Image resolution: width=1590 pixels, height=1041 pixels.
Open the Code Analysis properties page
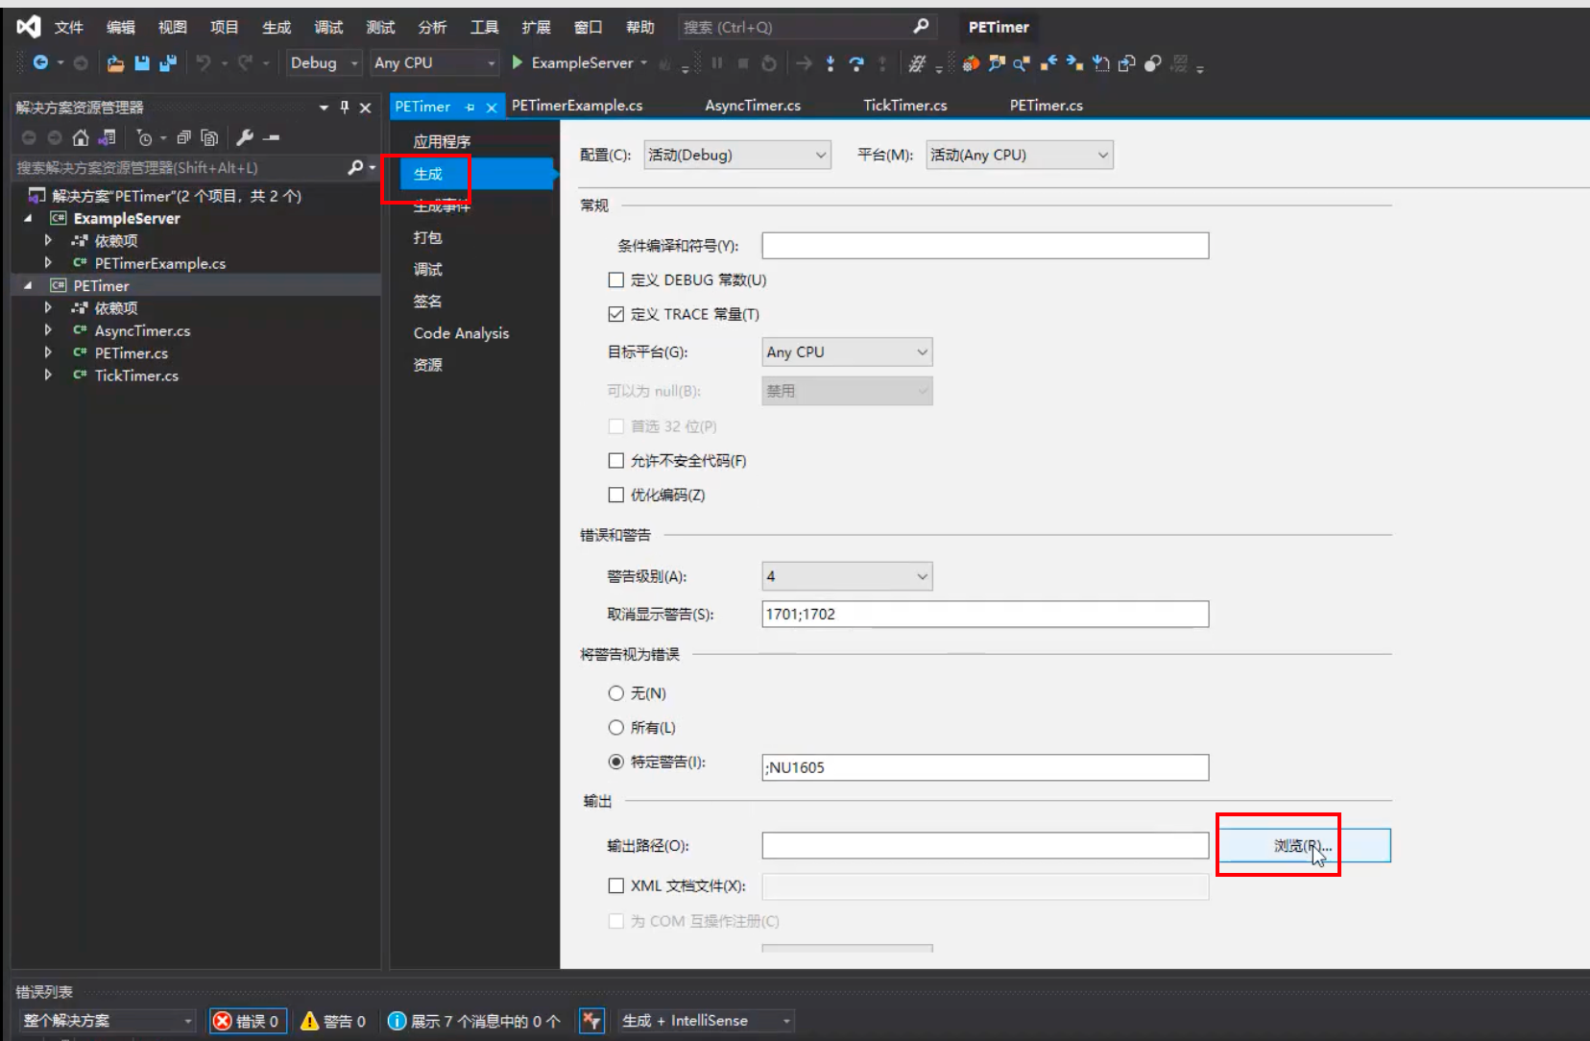click(x=461, y=333)
